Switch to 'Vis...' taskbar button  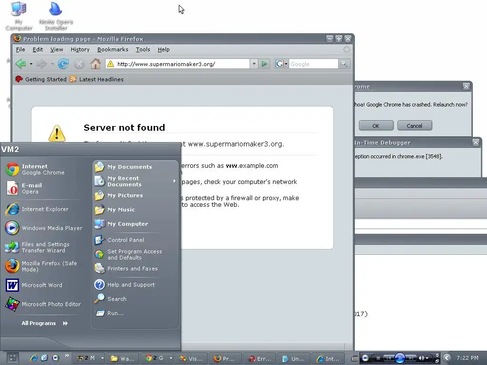(x=191, y=358)
